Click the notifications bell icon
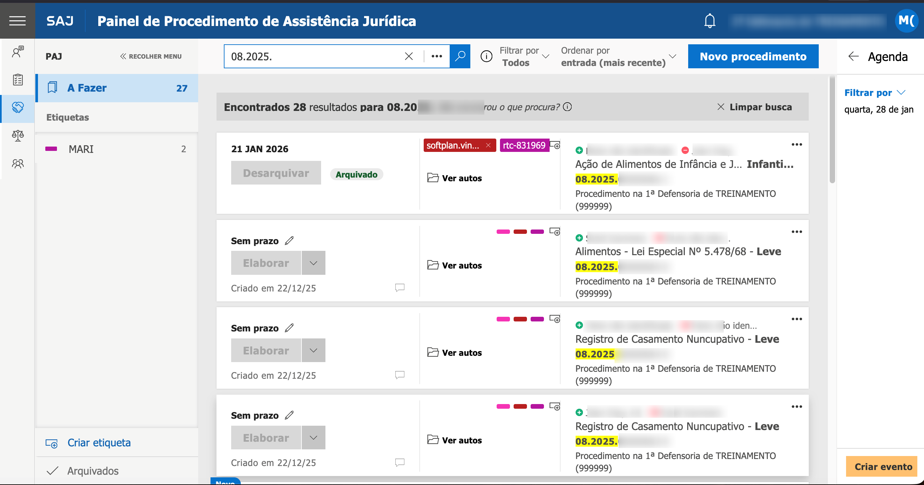 click(709, 21)
